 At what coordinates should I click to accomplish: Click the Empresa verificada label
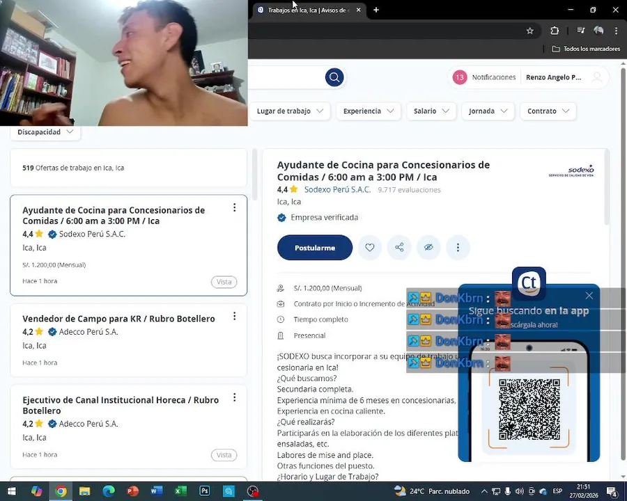[x=324, y=218]
